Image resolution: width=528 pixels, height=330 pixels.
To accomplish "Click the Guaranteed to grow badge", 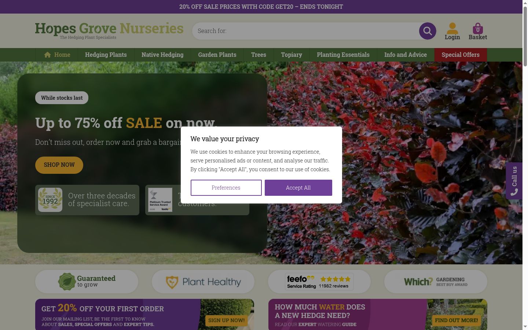I will tap(87, 282).
